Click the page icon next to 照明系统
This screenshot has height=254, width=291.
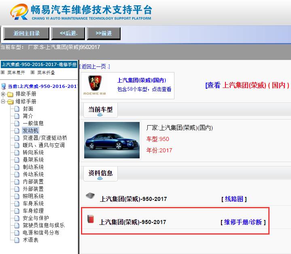[x=17, y=196]
